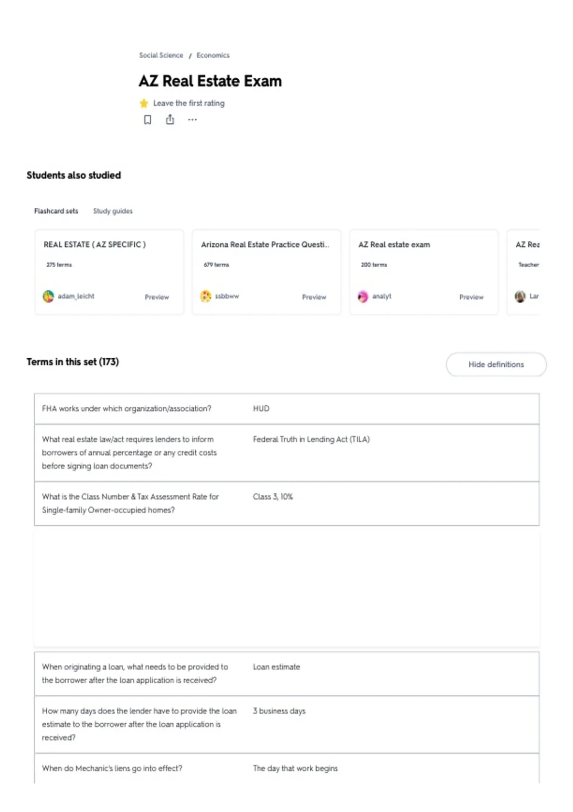The width and height of the screenshot is (573, 812).
Task: Go to Economics breadcrumb link
Action: click(x=213, y=55)
